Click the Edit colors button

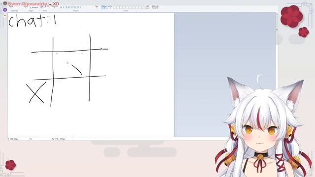(147, 7)
